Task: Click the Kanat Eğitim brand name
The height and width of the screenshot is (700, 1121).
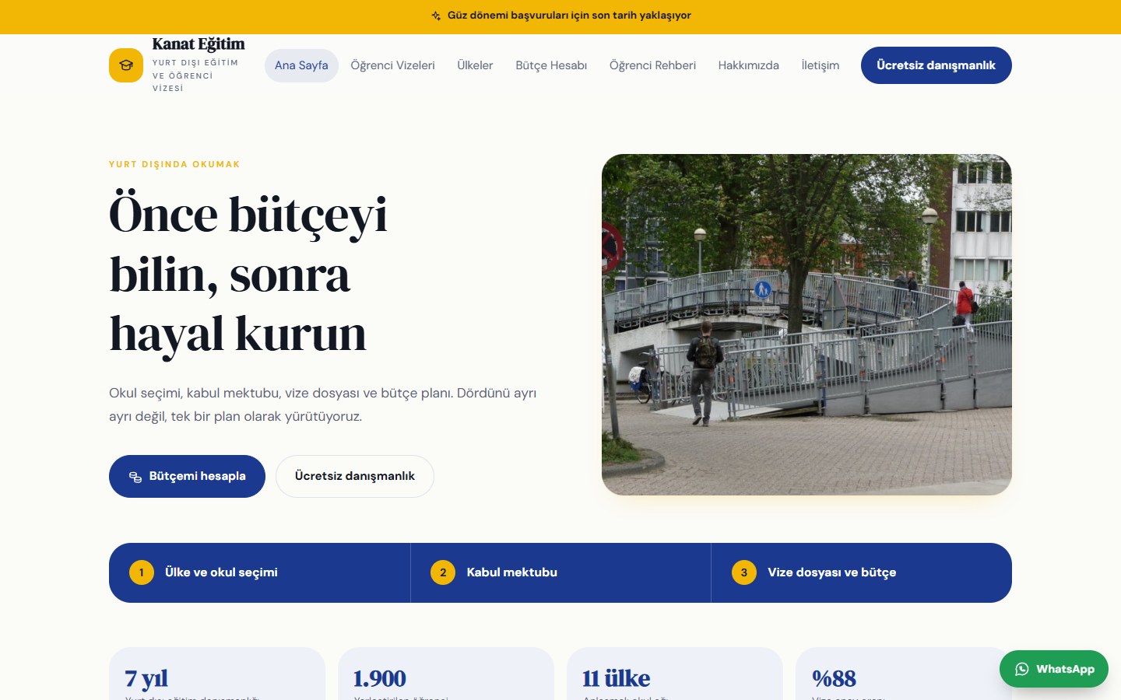Action: [199, 44]
